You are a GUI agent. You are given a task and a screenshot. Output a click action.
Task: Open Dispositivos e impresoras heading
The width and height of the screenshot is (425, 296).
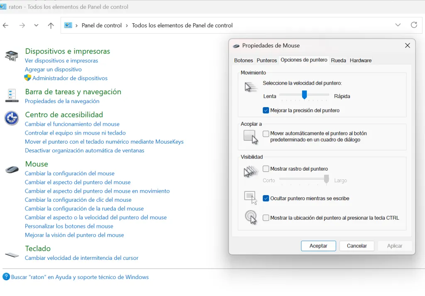coord(68,51)
